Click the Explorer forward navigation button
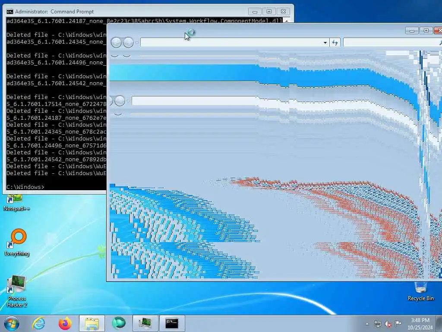The image size is (442, 332). point(128,43)
